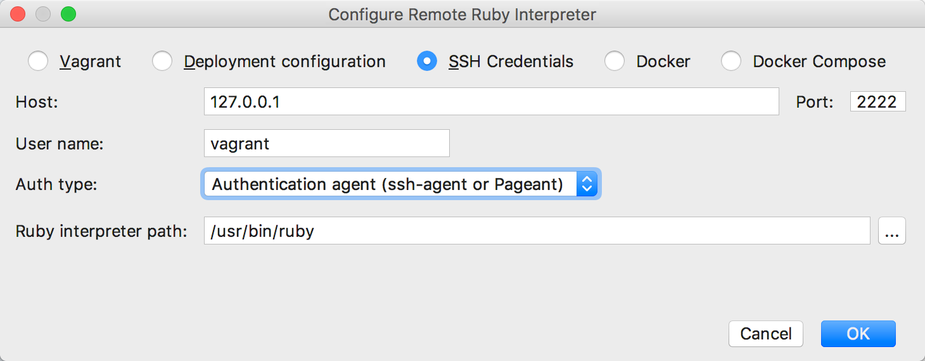Click the Auth type label
The height and width of the screenshot is (361, 925).
[x=57, y=184]
